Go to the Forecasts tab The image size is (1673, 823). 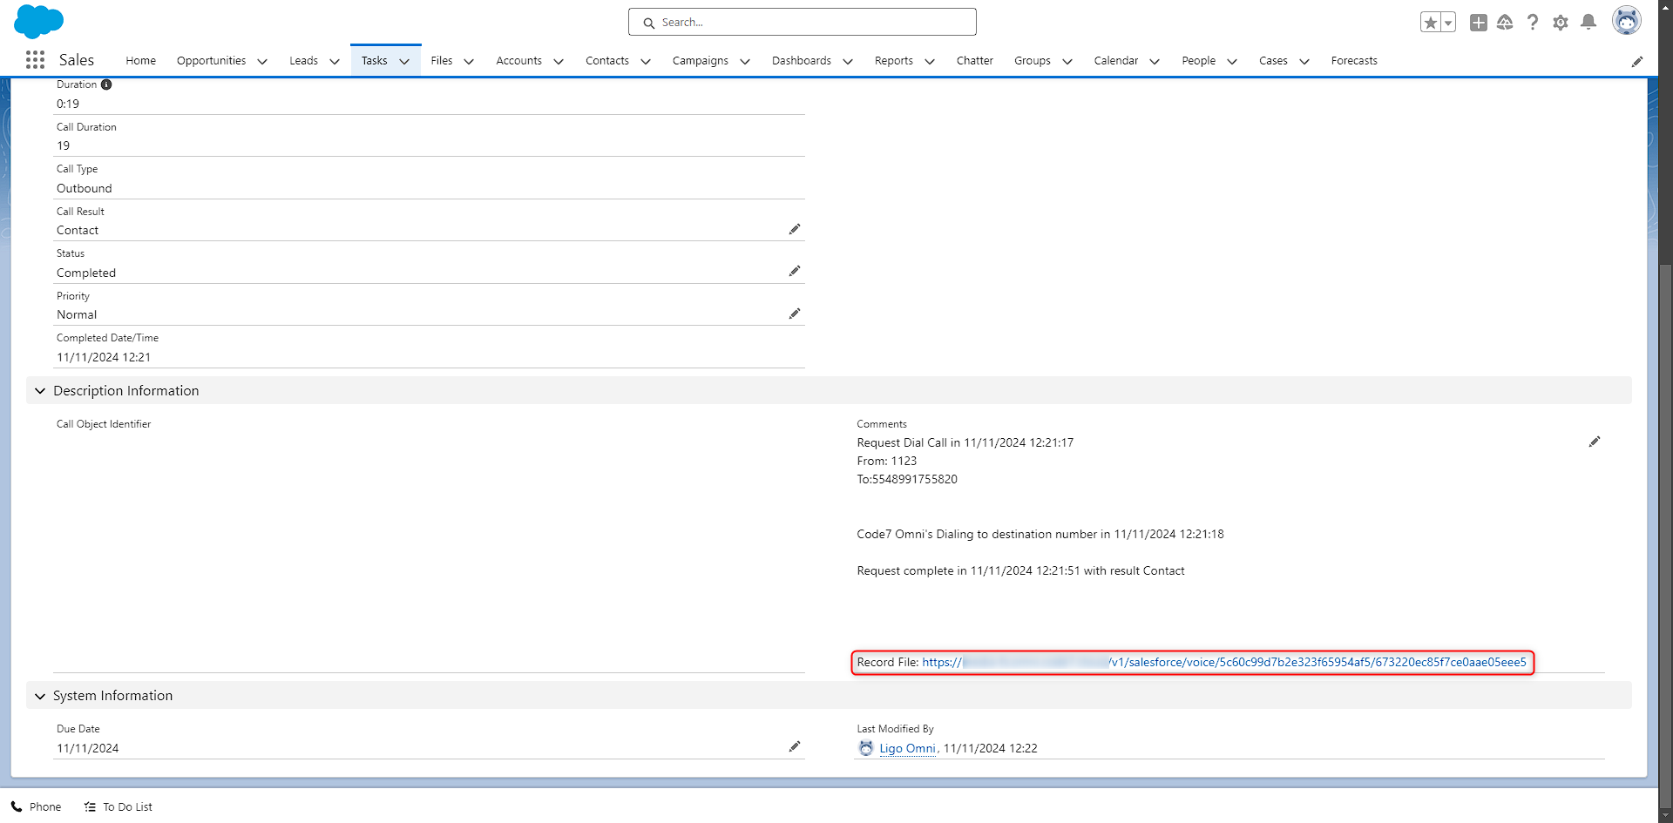click(x=1354, y=61)
